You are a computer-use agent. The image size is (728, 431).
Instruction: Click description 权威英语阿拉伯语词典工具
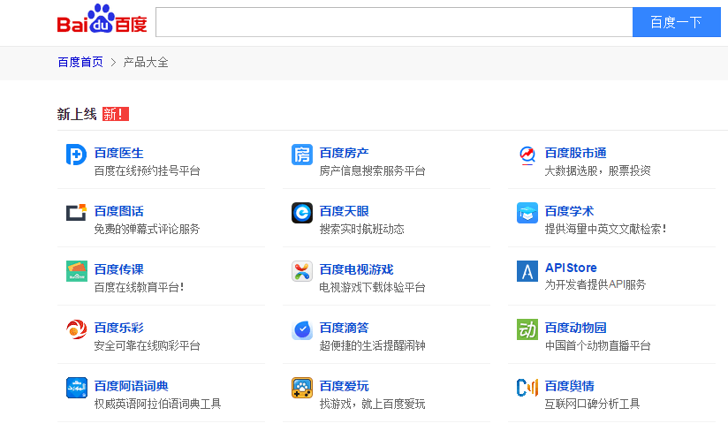click(x=158, y=405)
